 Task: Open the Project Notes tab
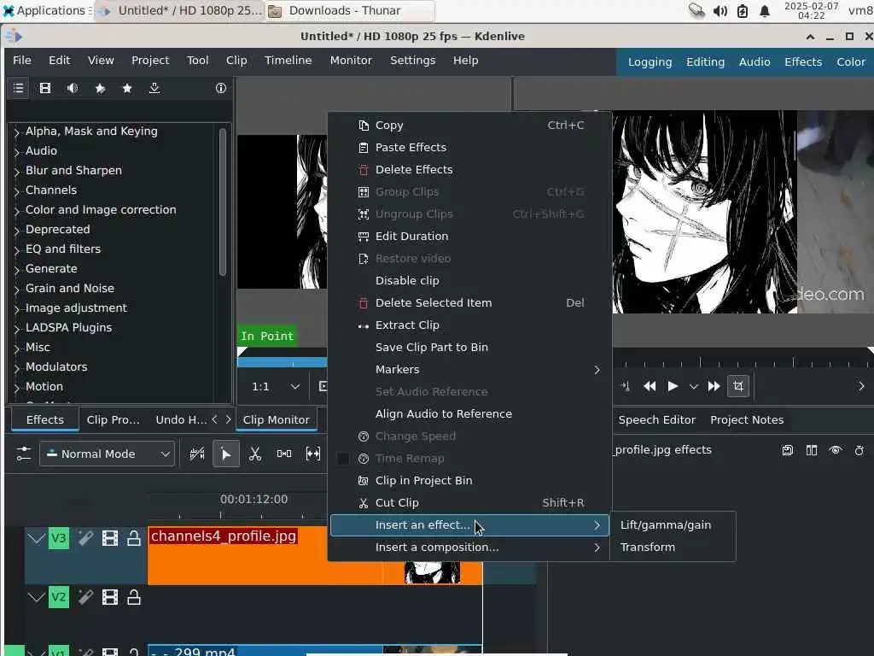tap(747, 420)
